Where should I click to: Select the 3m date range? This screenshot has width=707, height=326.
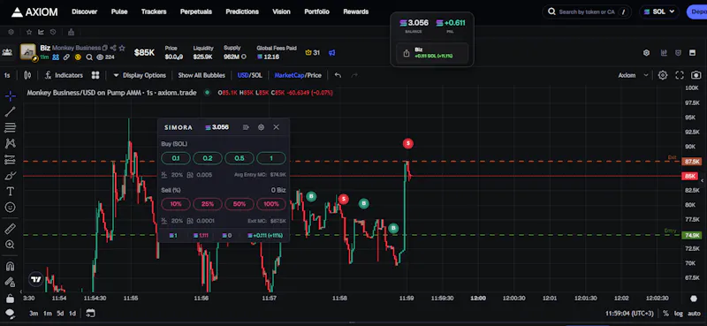(x=34, y=314)
